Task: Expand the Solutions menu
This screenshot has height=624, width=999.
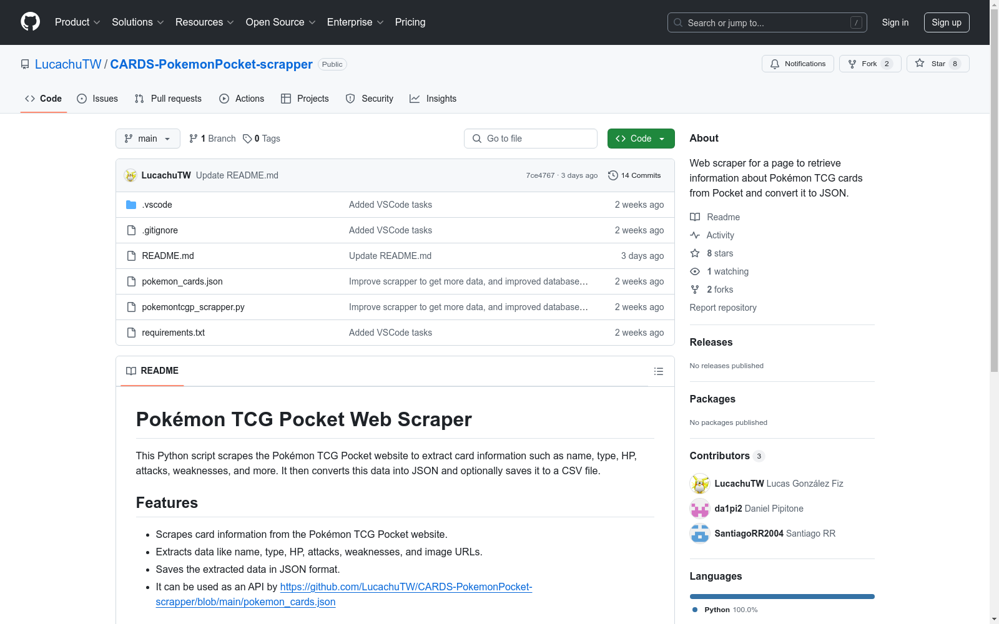Action: coord(138,22)
